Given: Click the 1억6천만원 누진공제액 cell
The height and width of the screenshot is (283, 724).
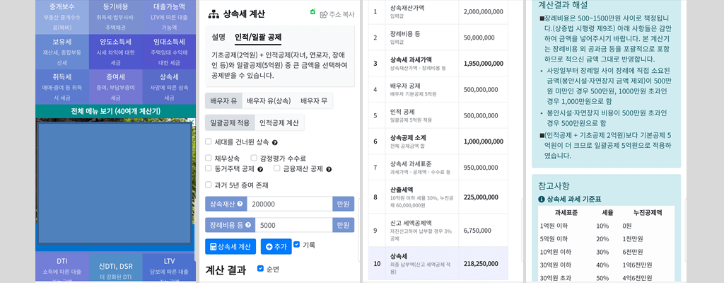Looking at the screenshot, I should [637, 265].
